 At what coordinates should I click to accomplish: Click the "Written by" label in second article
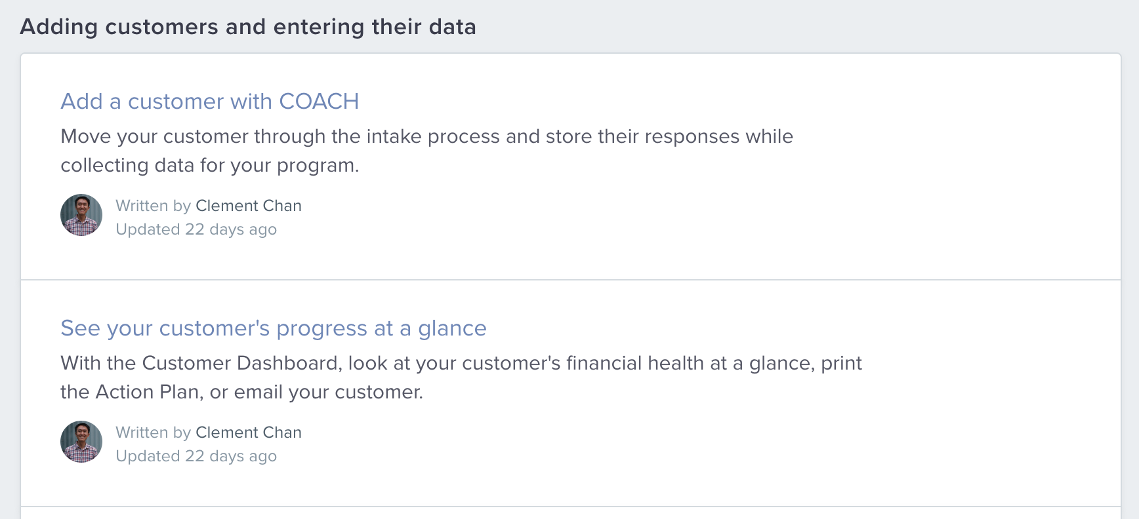153,432
